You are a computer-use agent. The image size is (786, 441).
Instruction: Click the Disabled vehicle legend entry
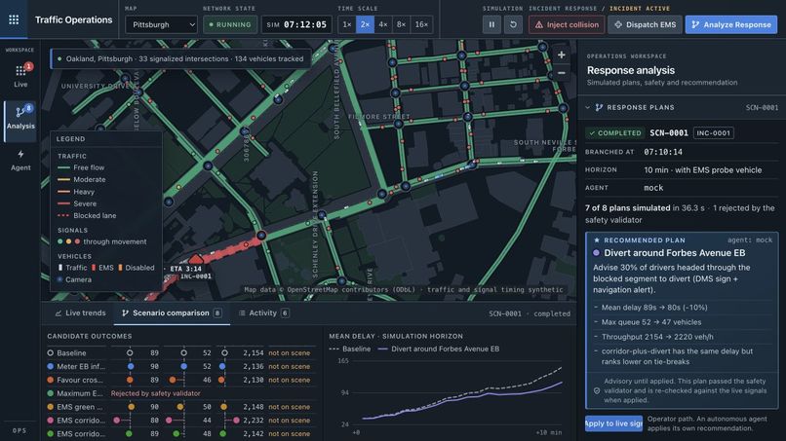point(136,268)
